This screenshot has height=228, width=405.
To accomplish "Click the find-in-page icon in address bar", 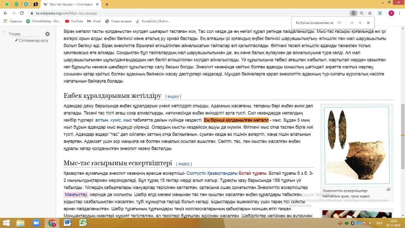I will [353, 13].
